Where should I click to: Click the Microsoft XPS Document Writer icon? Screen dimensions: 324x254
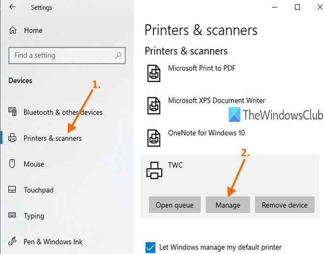click(154, 106)
